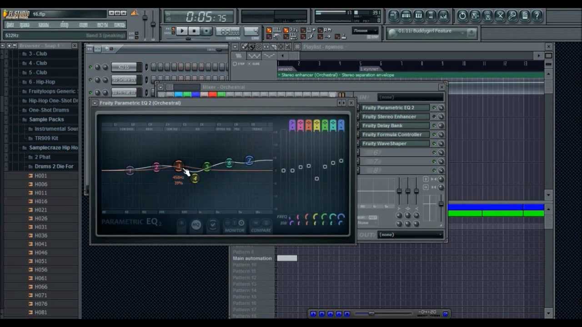Click the Playlist grid snap icon

[x=297, y=46]
